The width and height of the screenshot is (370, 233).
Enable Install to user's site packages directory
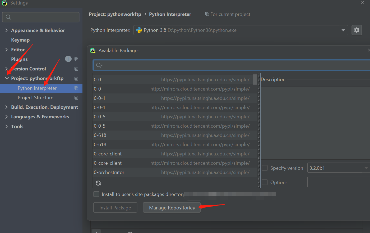pos(96,194)
